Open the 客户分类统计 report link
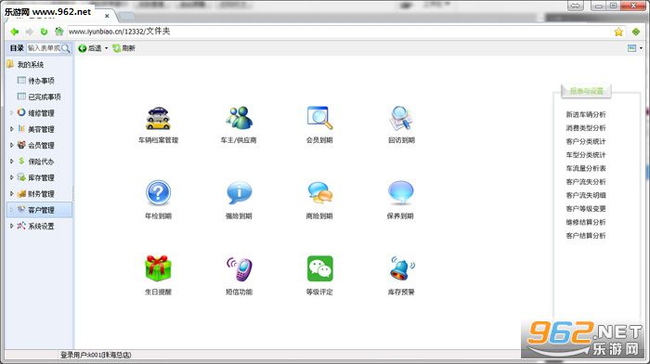Image resolution: width=650 pixels, height=364 pixels. pos(586,141)
